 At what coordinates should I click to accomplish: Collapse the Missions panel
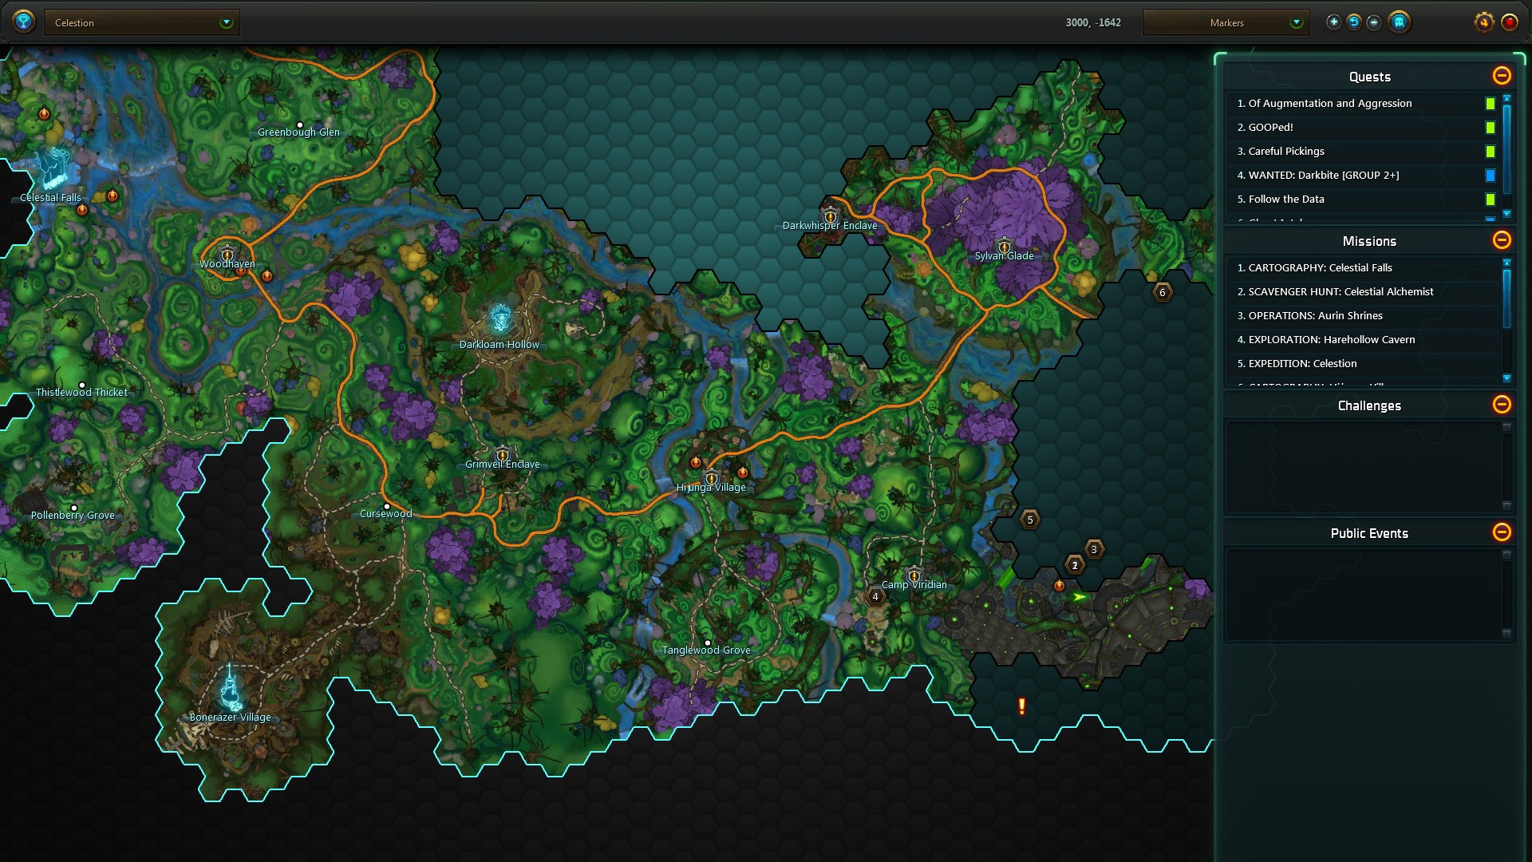coord(1502,240)
